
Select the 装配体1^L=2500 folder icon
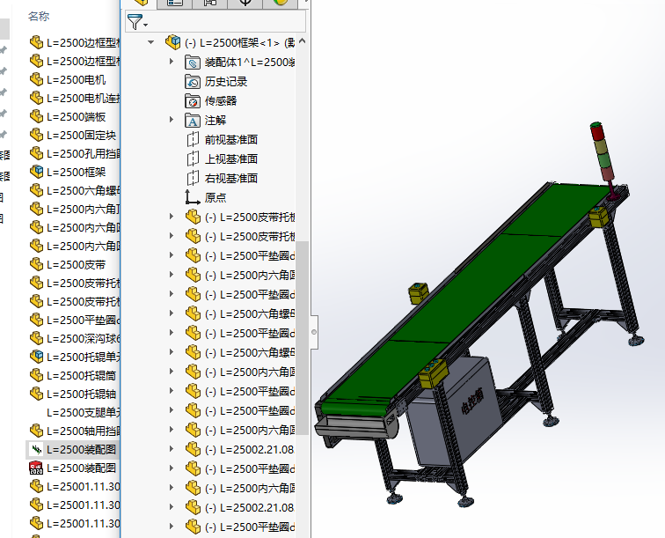pyautogui.click(x=193, y=63)
